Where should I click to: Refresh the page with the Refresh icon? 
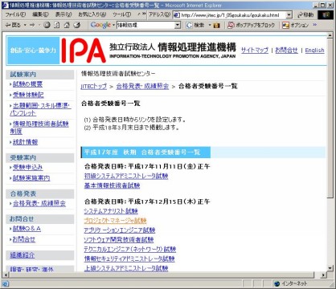point(57,25)
